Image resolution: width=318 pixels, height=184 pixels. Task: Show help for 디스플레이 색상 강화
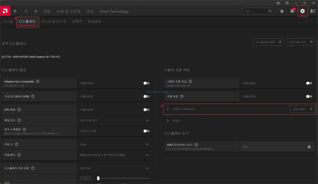[33, 168]
